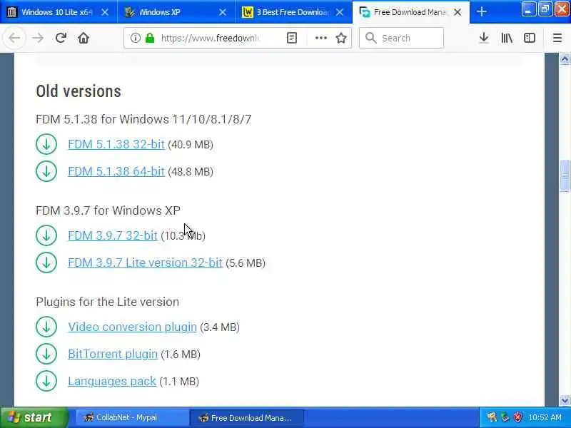Download the FDM 5.1.38 32-bit link

pos(116,145)
